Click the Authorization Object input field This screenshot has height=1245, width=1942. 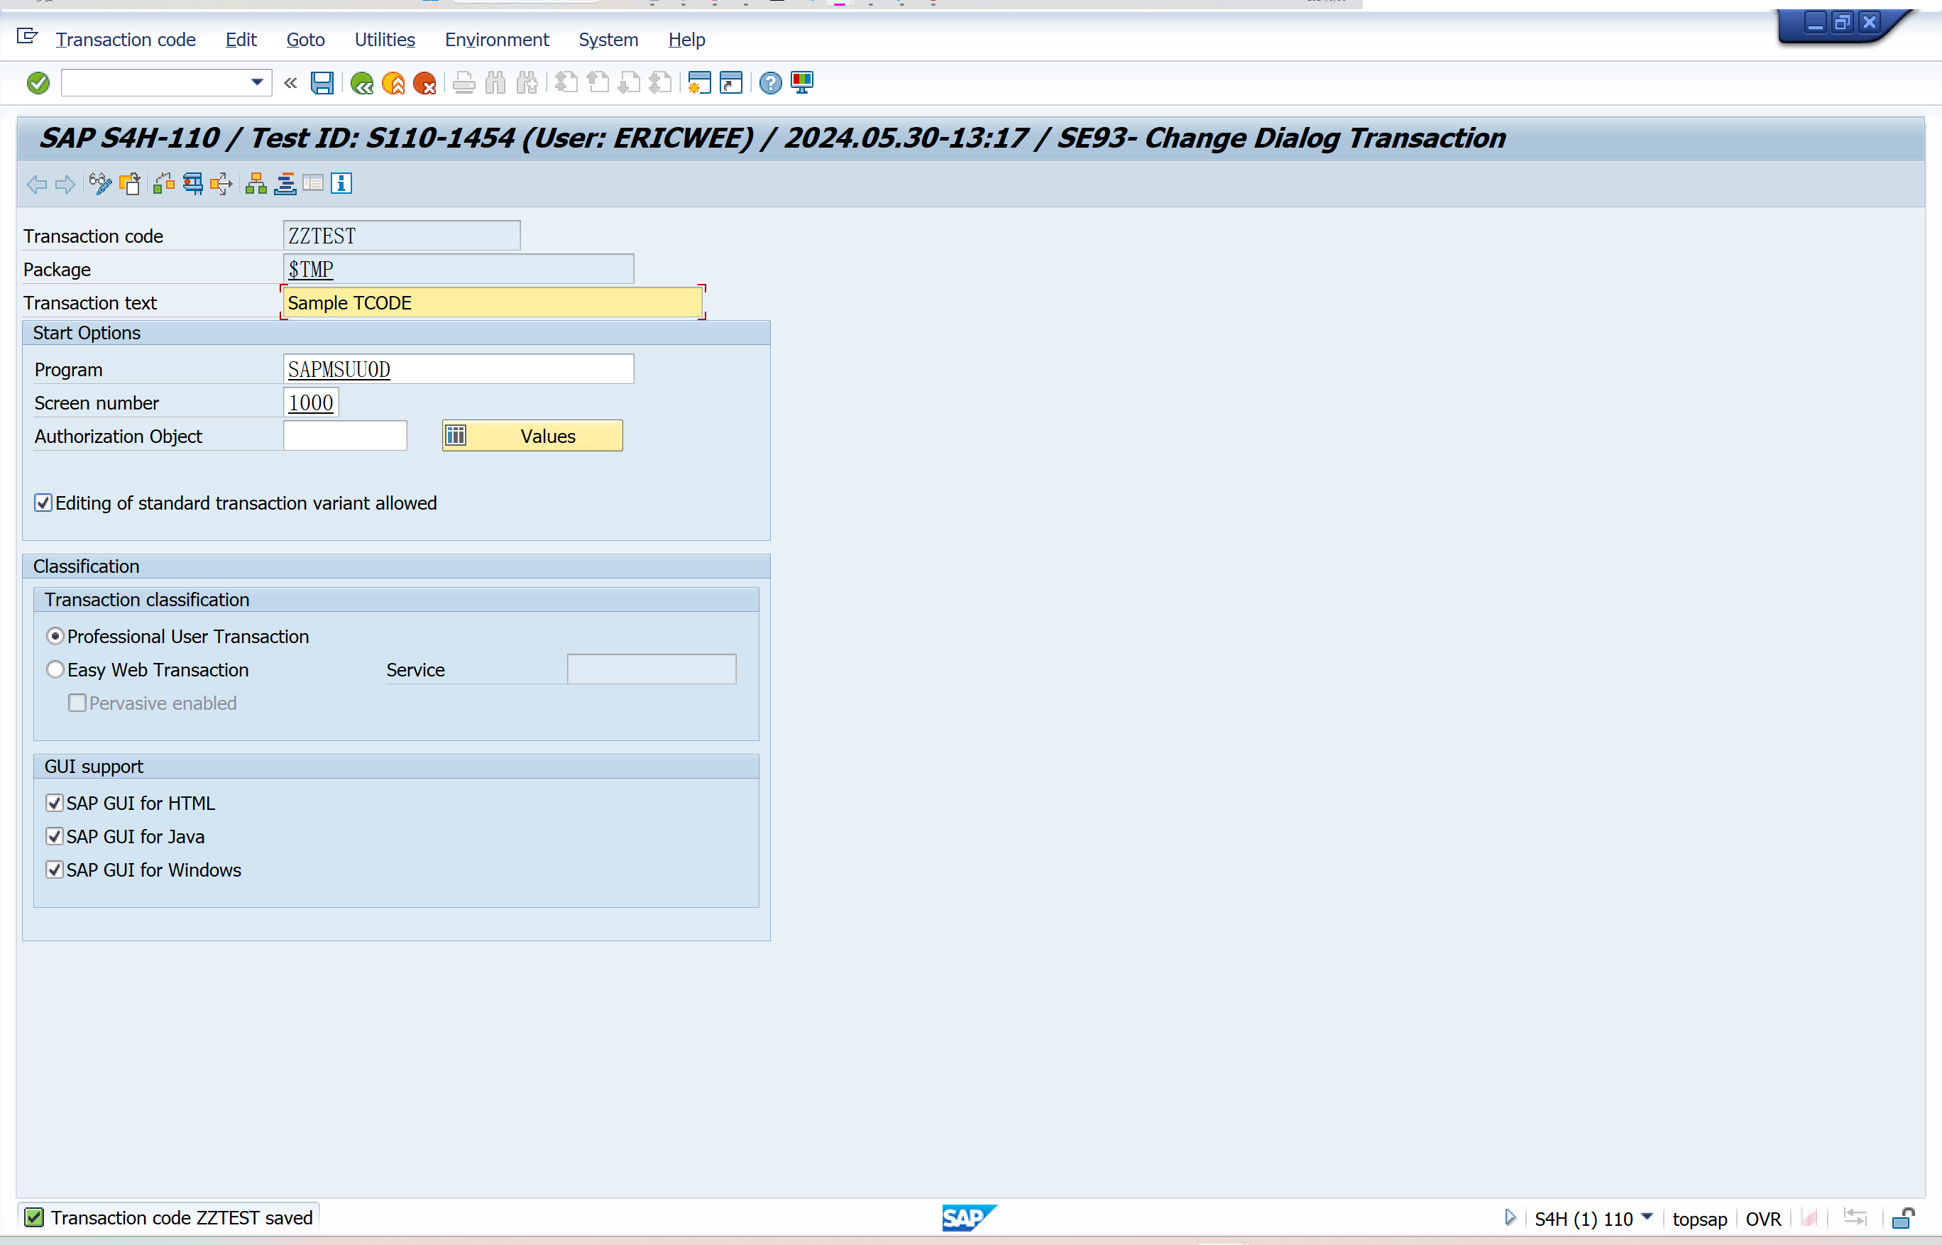pos(345,436)
